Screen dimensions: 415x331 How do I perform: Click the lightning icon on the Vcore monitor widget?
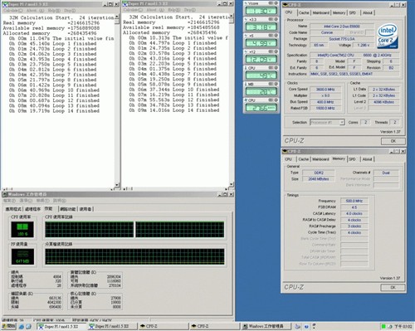(246, 3)
